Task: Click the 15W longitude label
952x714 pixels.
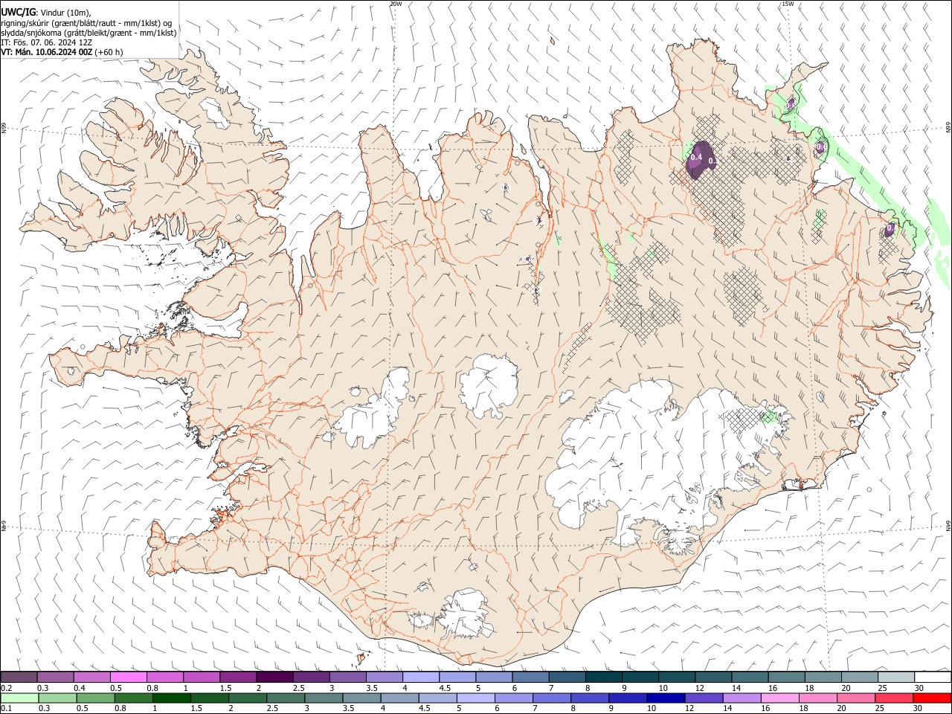Action: 788,4
